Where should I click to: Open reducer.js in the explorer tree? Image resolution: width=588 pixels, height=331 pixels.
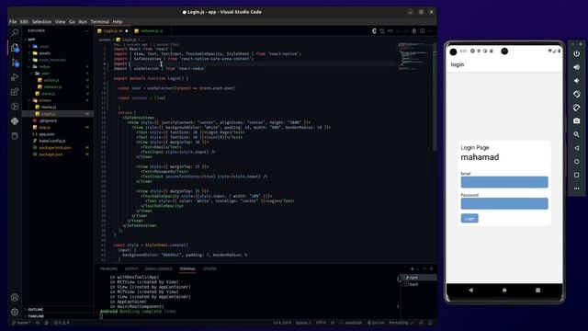click(52, 86)
